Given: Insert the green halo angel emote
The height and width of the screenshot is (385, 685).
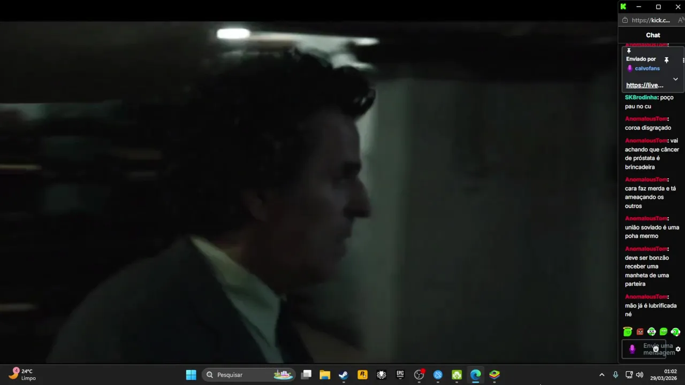Looking at the screenshot, I should click(628, 332).
